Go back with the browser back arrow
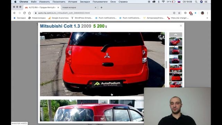This screenshot has width=222, height=125. click(x=15, y=13)
